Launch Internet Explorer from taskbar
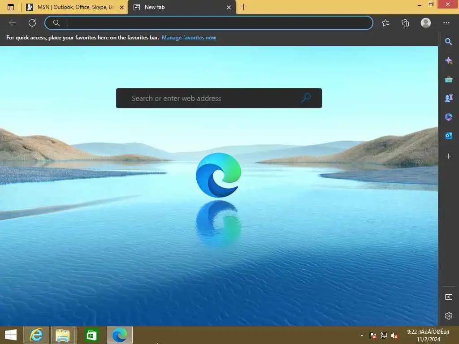The width and height of the screenshot is (459, 344). (x=36, y=335)
